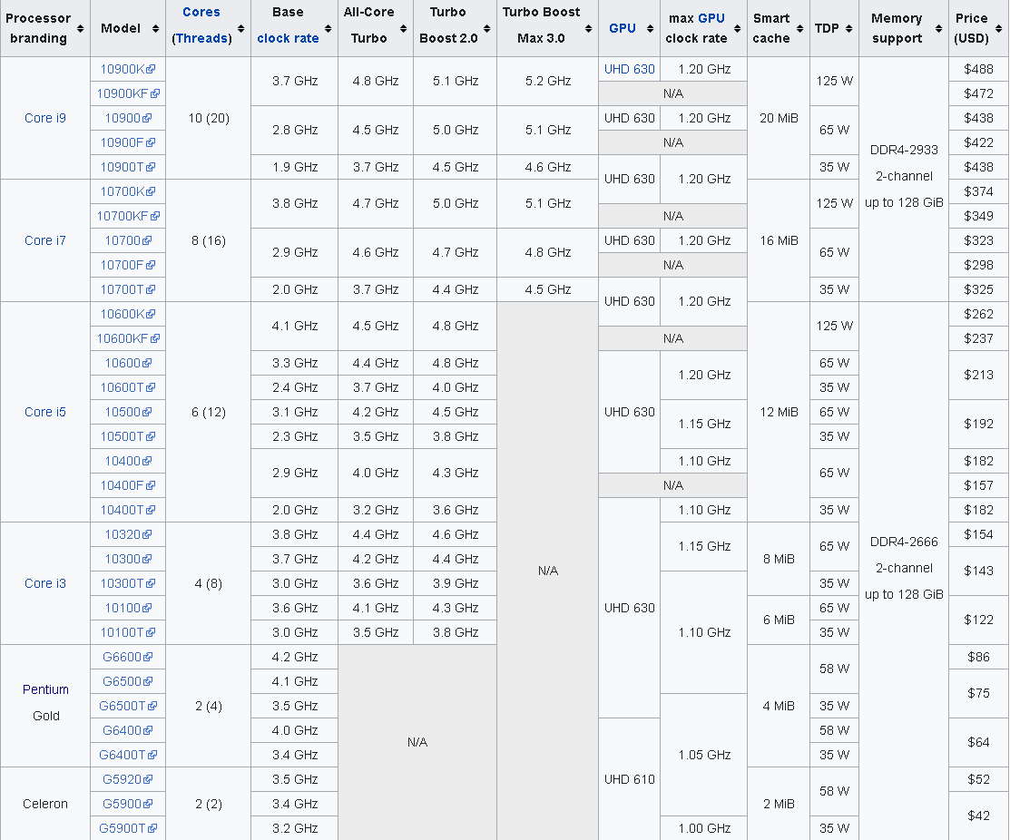1010x840 pixels.
Task: Sort by Model column arrows
Action: tap(155, 28)
